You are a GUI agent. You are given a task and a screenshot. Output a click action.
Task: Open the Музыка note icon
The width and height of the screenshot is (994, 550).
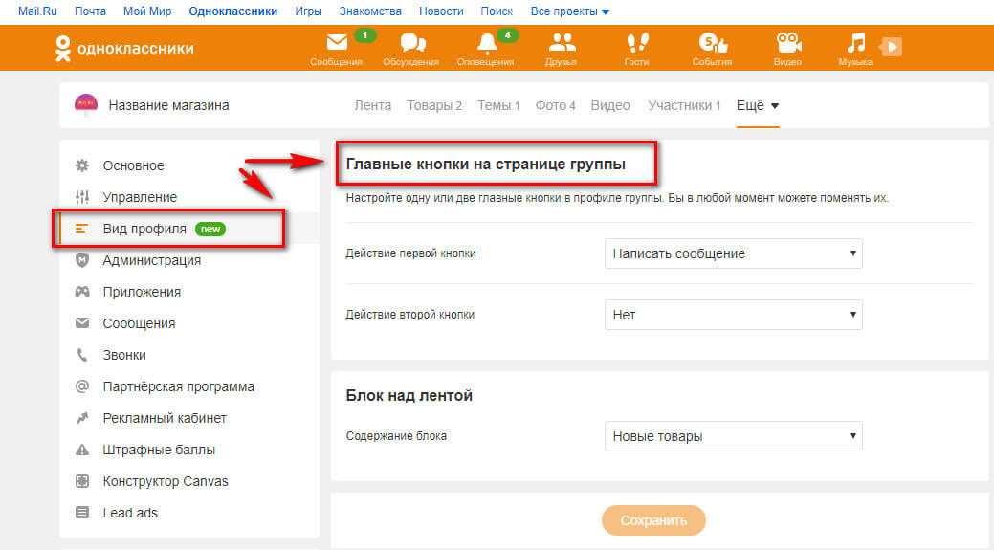click(856, 44)
